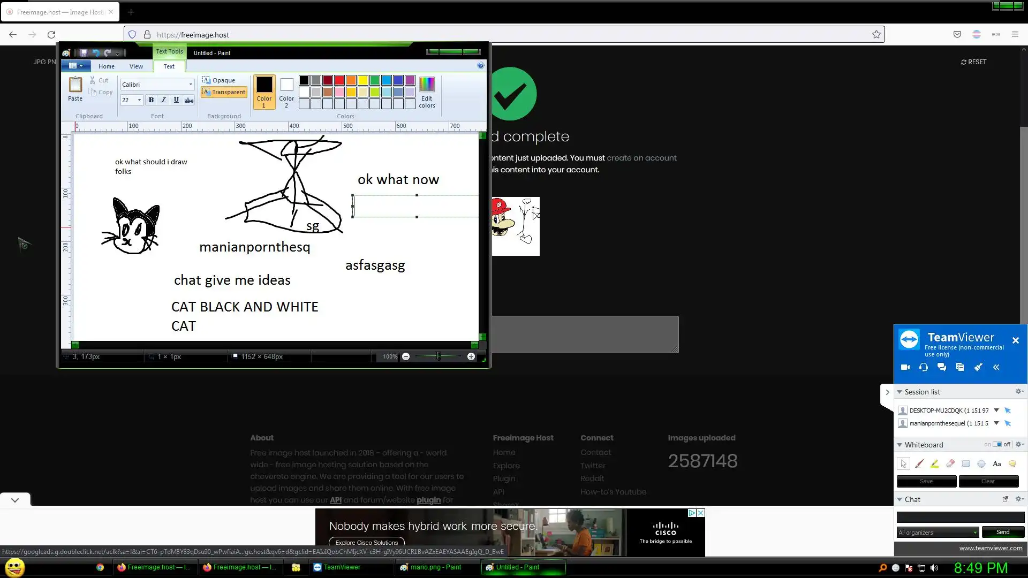Toggle Strikethrough text formatting
The width and height of the screenshot is (1028, 578).
click(188, 100)
